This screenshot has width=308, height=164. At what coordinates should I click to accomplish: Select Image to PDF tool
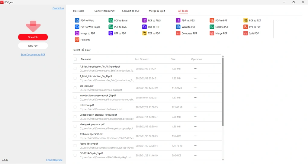click(x=85, y=34)
